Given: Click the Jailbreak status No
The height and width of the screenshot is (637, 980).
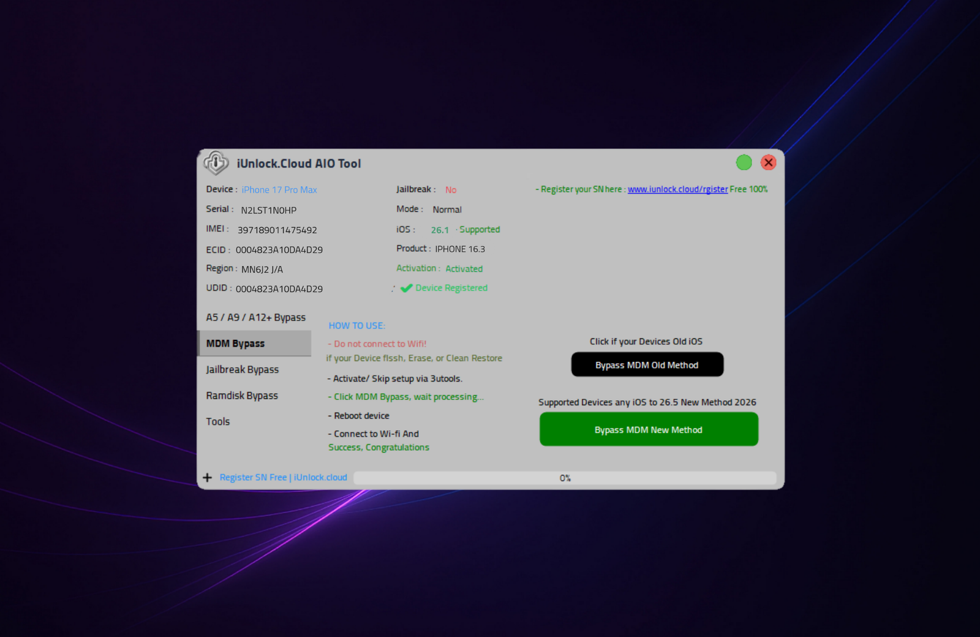Looking at the screenshot, I should coord(451,190).
